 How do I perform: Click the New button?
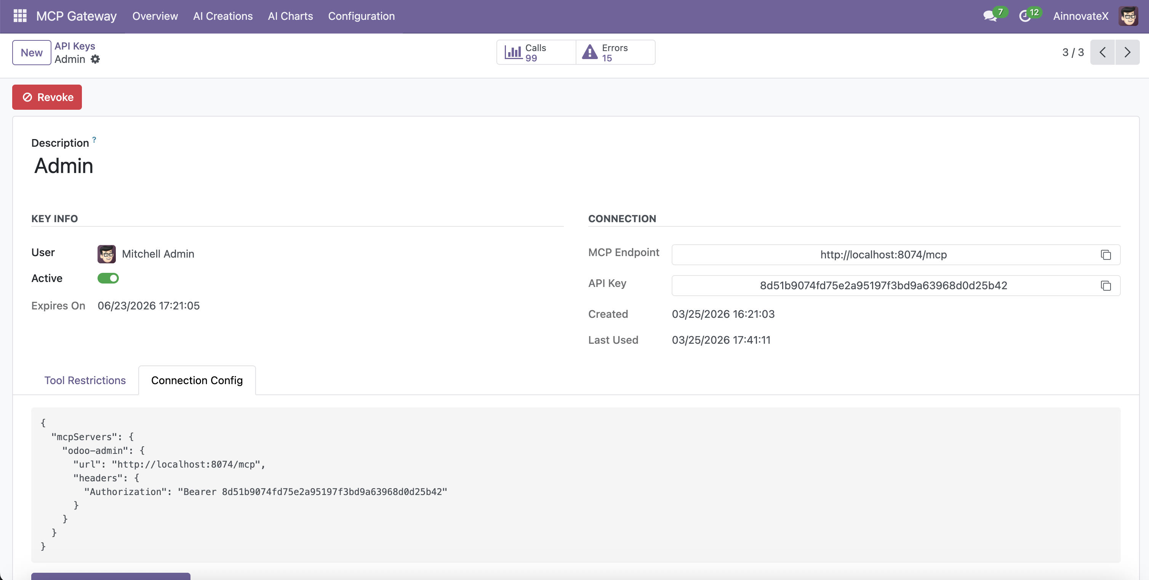[x=32, y=53]
